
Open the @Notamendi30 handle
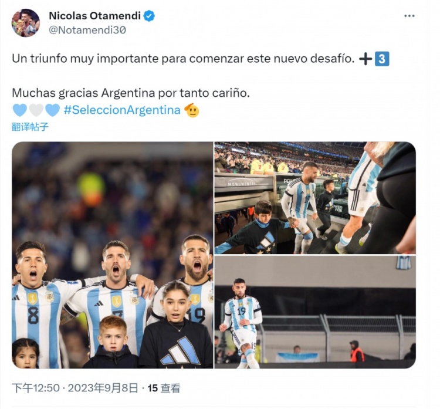(87, 30)
